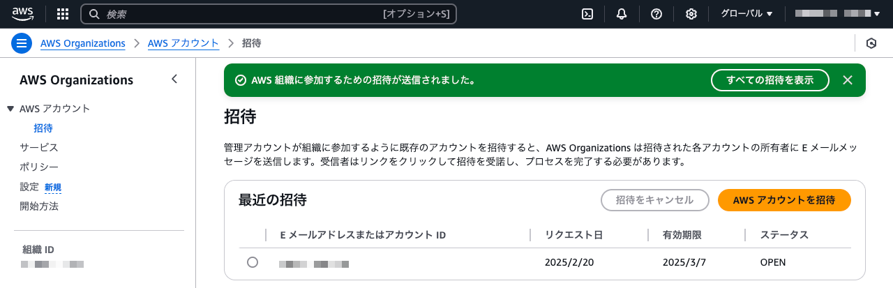Image resolution: width=893 pixels, height=288 pixels.
Task: Select 招待 in the sidebar
Action: [43, 128]
